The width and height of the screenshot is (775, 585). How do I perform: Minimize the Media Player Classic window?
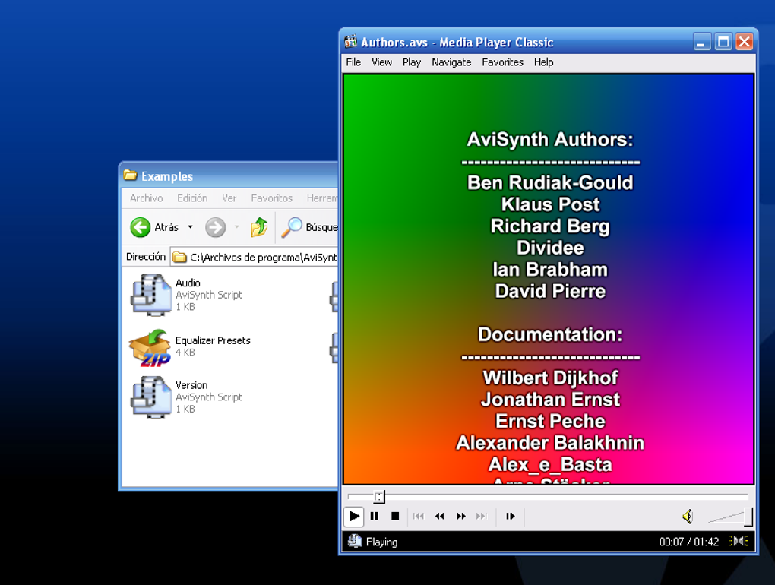pos(702,42)
